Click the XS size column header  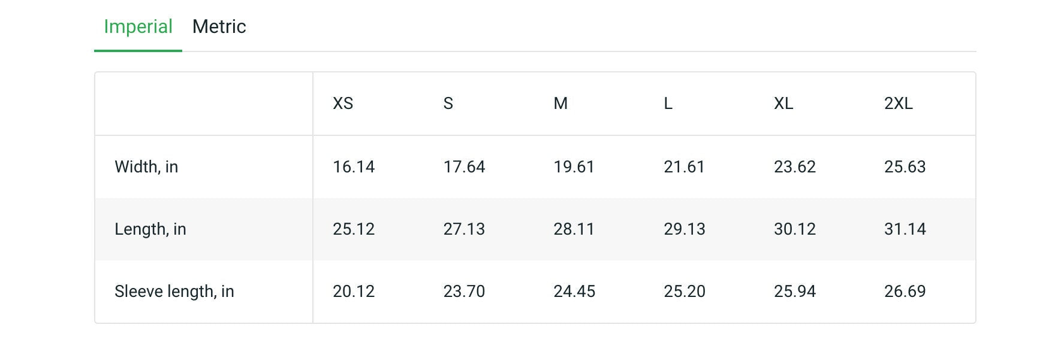343,104
